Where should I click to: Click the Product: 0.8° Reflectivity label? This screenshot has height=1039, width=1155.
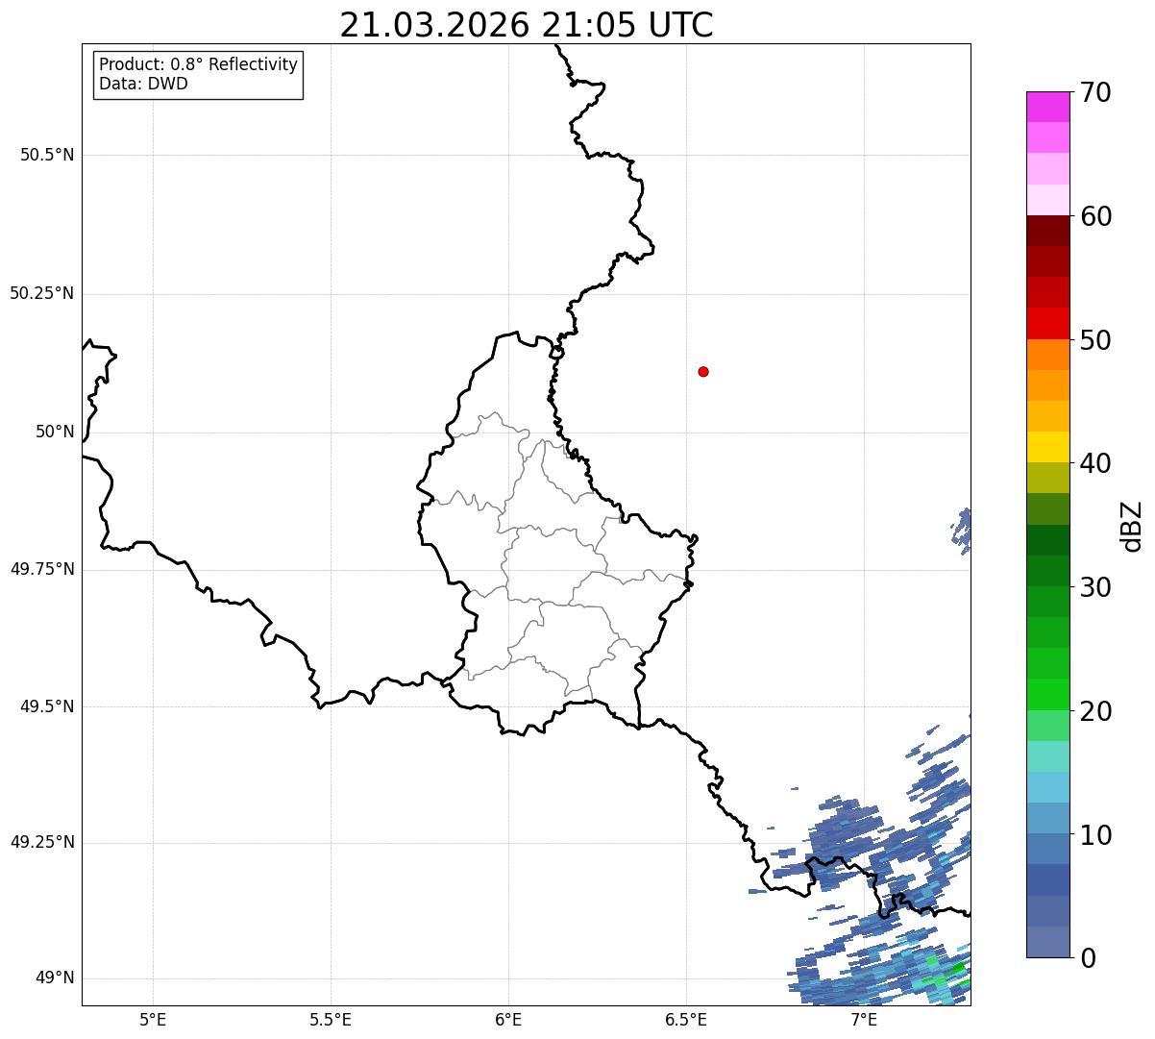199,64
